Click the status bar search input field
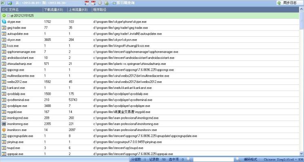 tap(213, 159)
